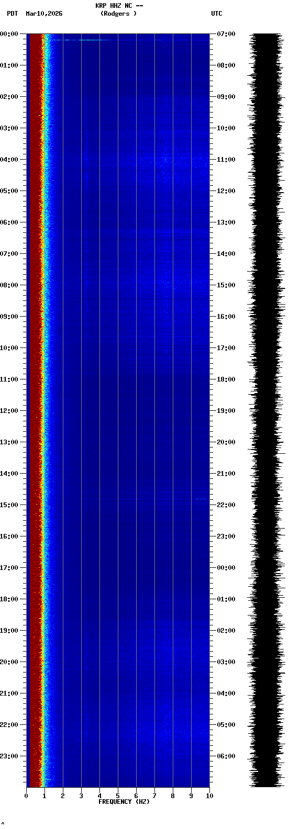Click the 06:00 label on UTC axis
Viewport: 289px width, 829px height.
coord(226,756)
